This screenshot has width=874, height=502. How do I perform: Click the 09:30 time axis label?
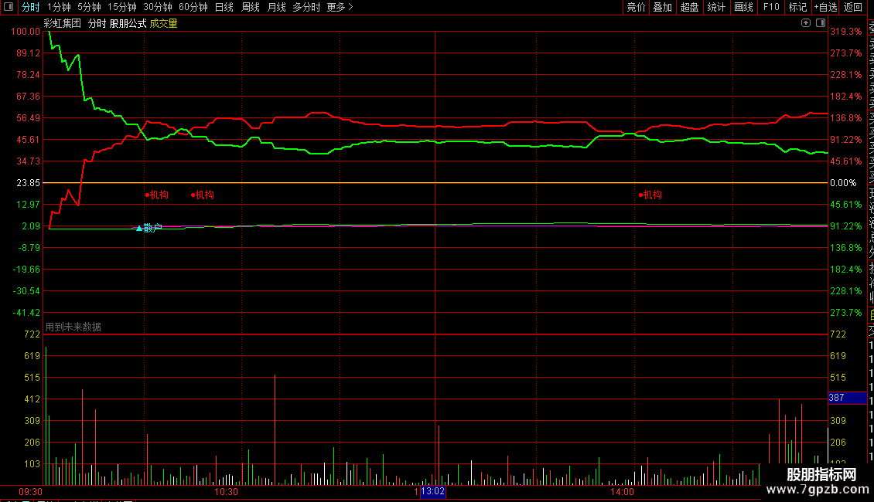pos(31,492)
